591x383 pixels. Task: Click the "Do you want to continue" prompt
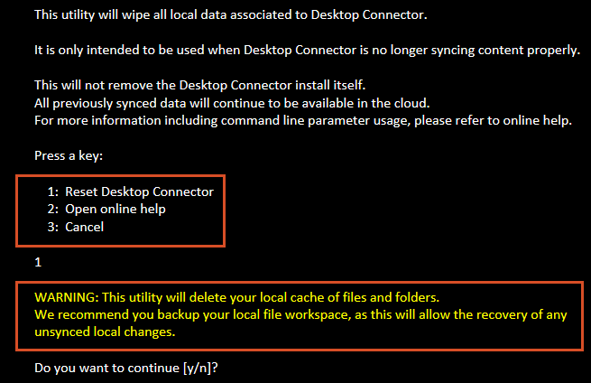[x=108, y=368]
